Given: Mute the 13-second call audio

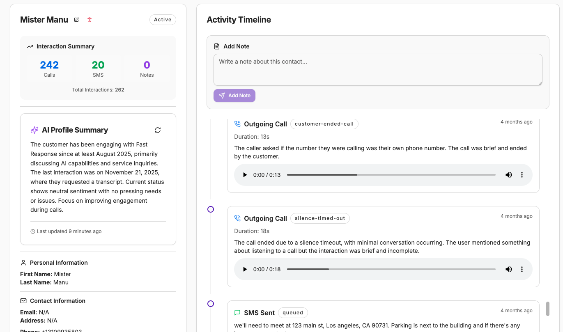Looking at the screenshot, I should [508, 175].
